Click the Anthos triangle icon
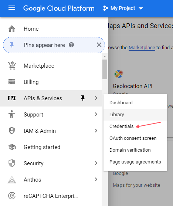Image resolution: width=173 pixels, height=206 pixels. pyautogui.click(x=12, y=180)
